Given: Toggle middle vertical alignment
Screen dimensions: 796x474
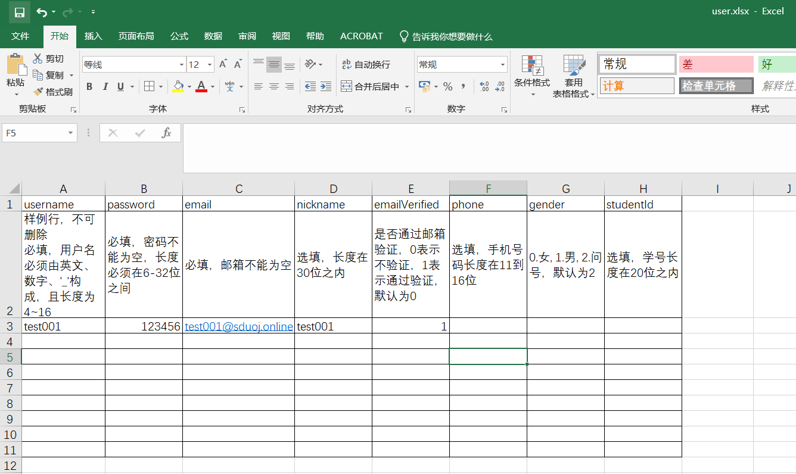Looking at the screenshot, I should (274, 64).
